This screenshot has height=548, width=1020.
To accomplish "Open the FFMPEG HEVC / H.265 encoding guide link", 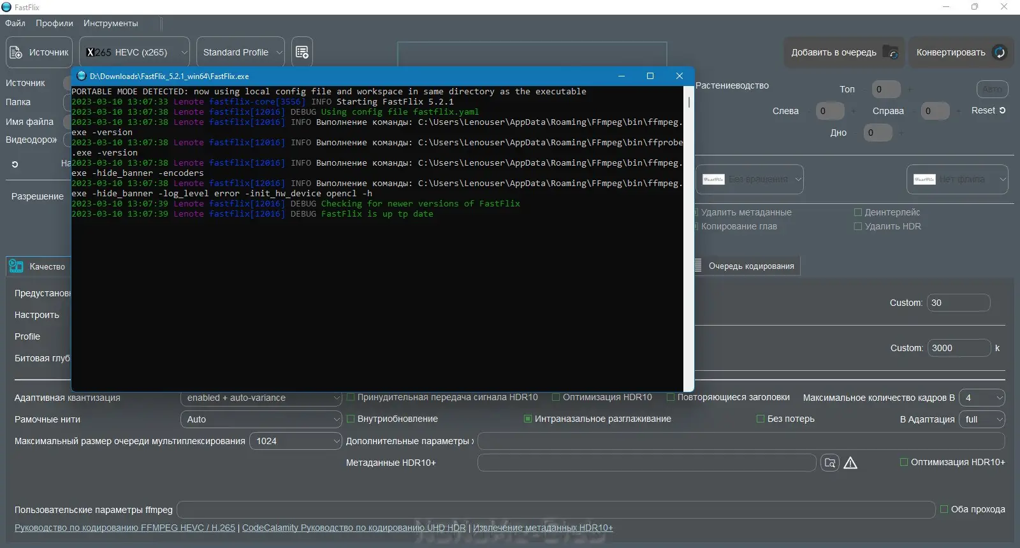I will 125,528.
